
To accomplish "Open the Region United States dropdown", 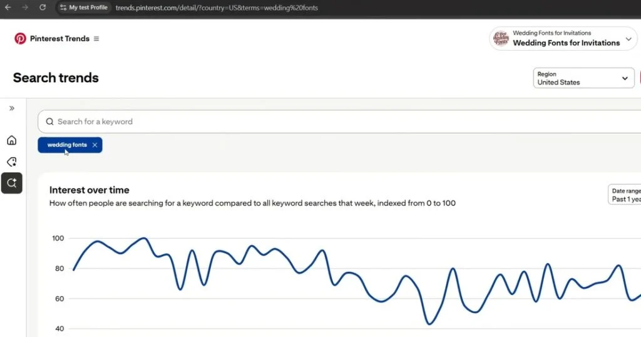I will pyautogui.click(x=583, y=78).
